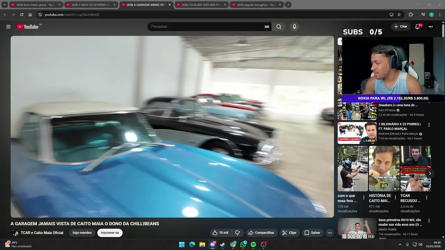
Task: Open Kaio D'Elaqua channel link
Action: click(x=387, y=110)
